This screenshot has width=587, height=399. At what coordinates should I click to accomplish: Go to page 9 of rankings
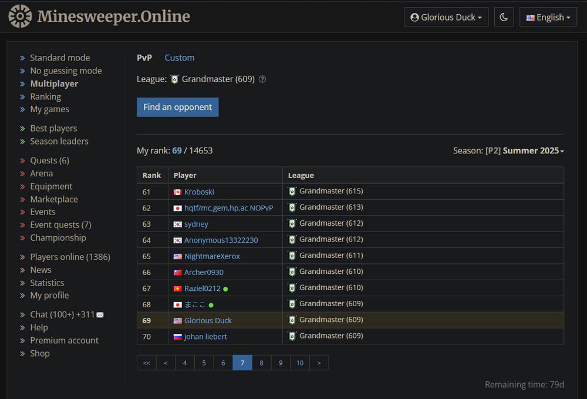tap(281, 363)
